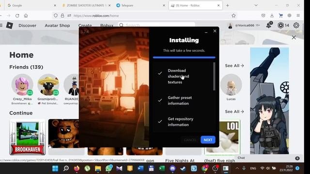Dismiss the banner with the X below settings

294,38
